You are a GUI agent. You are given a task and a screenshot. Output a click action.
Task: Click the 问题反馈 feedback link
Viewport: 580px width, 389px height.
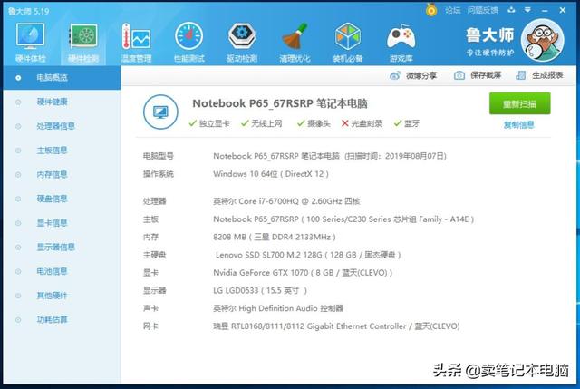(x=483, y=10)
